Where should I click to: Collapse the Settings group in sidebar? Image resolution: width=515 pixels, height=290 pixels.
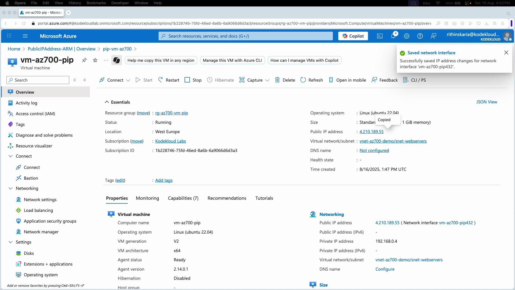click(11, 242)
